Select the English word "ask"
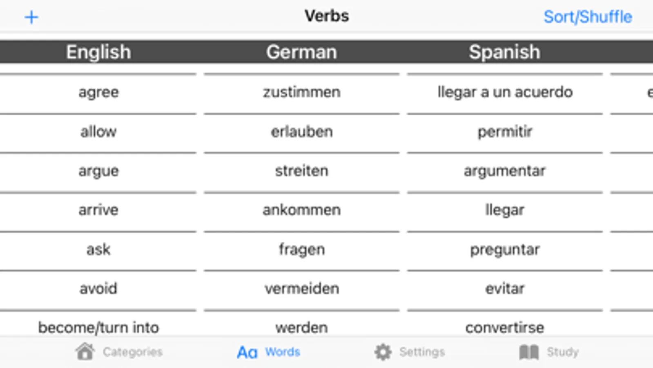Image resolution: width=653 pixels, height=368 pixels. coord(98,249)
